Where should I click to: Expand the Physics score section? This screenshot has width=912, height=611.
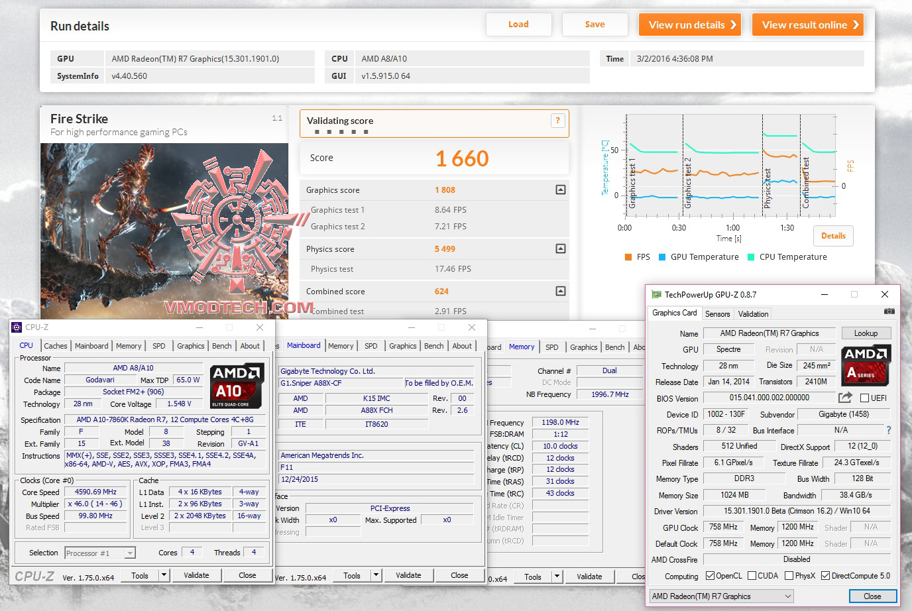pyautogui.click(x=561, y=249)
